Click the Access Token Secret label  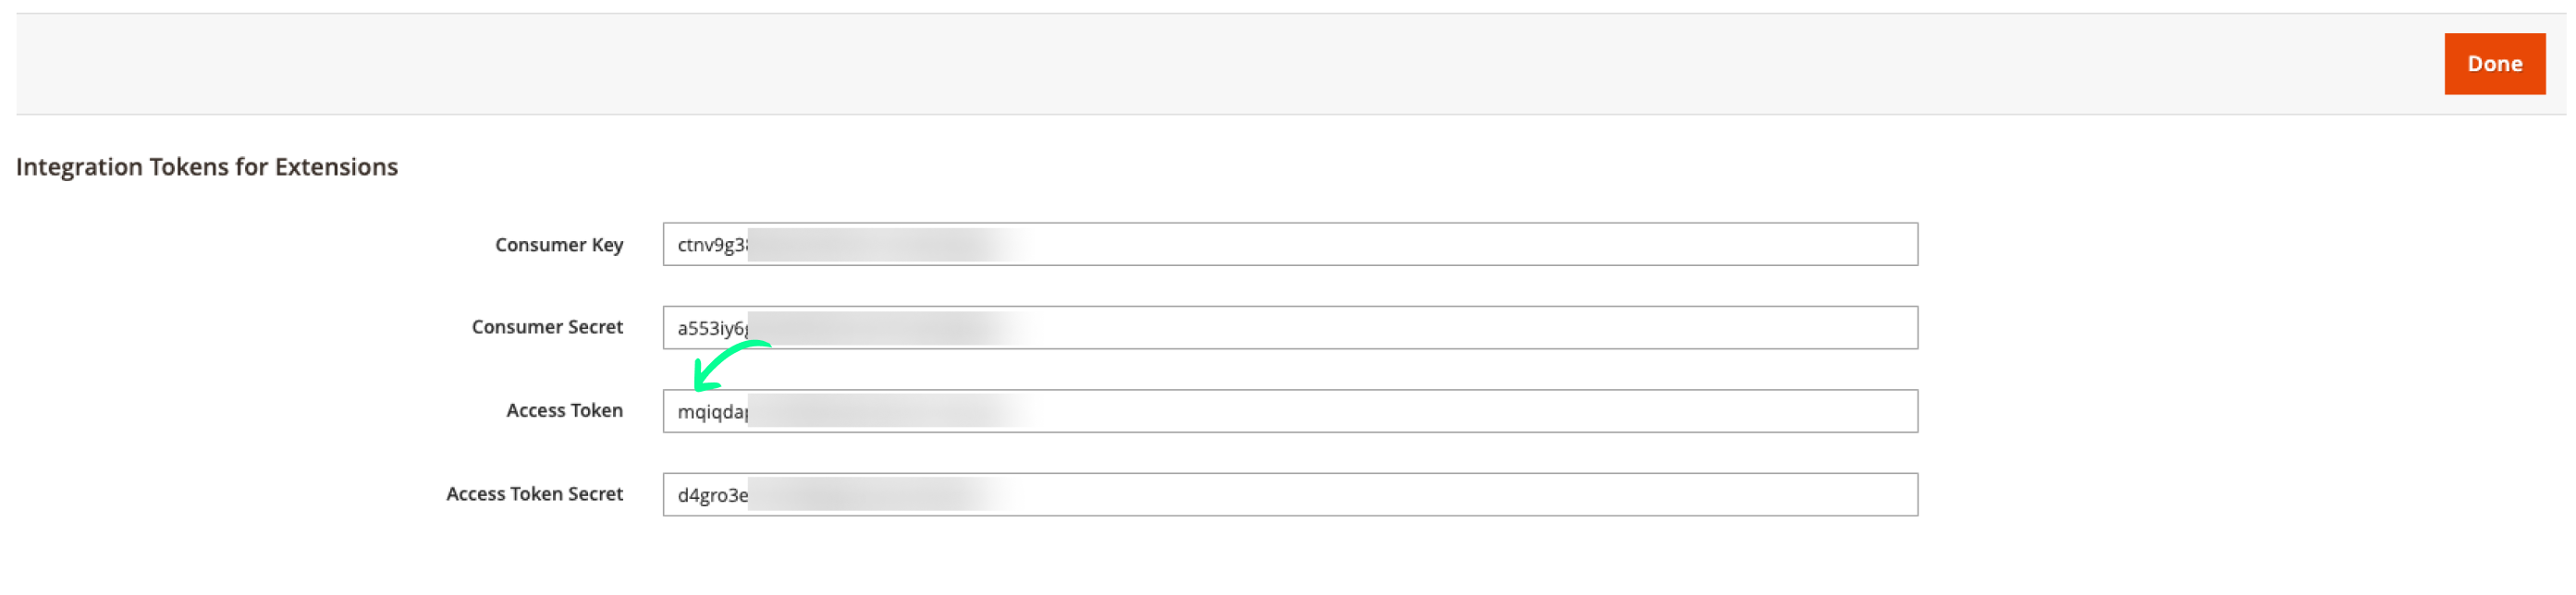(x=534, y=494)
